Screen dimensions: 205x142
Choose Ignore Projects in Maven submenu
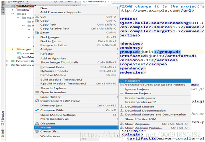coord(155,90)
